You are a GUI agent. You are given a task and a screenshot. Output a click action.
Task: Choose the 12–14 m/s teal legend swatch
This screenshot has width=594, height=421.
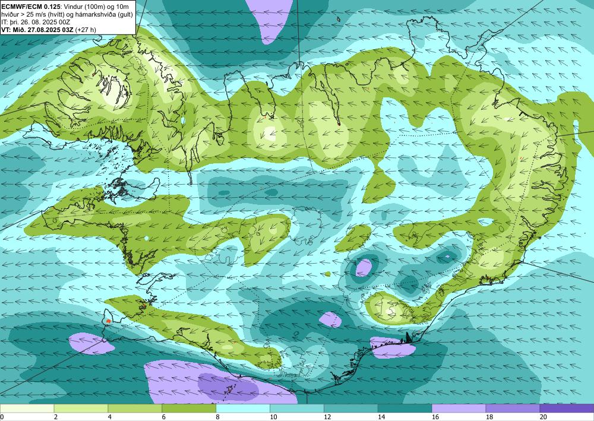pos(351,408)
